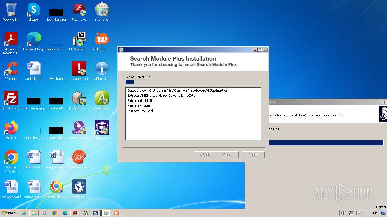Open Internet Explorer from taskbar
The width and height of the screenshot is (387, 217).
point(24,213)
